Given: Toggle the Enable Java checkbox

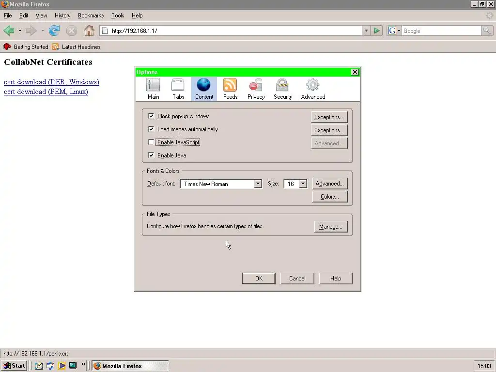Looking at the screenshot, I should (x=151, y=155).
